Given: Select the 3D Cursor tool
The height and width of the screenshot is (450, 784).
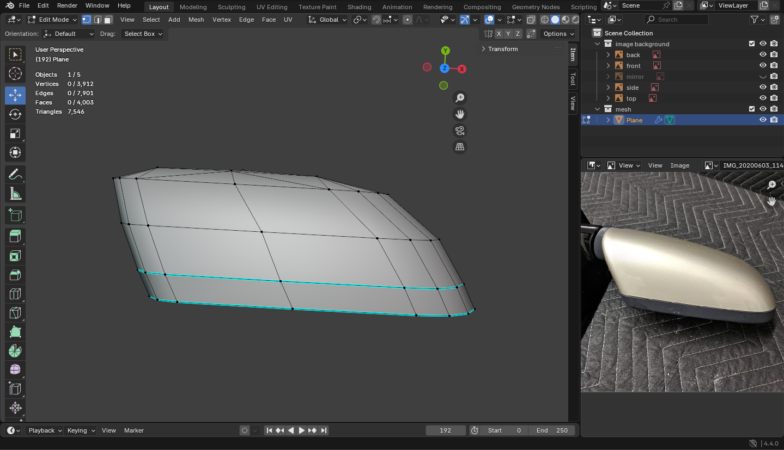Looking at the screenshot, I should point(15,73).
